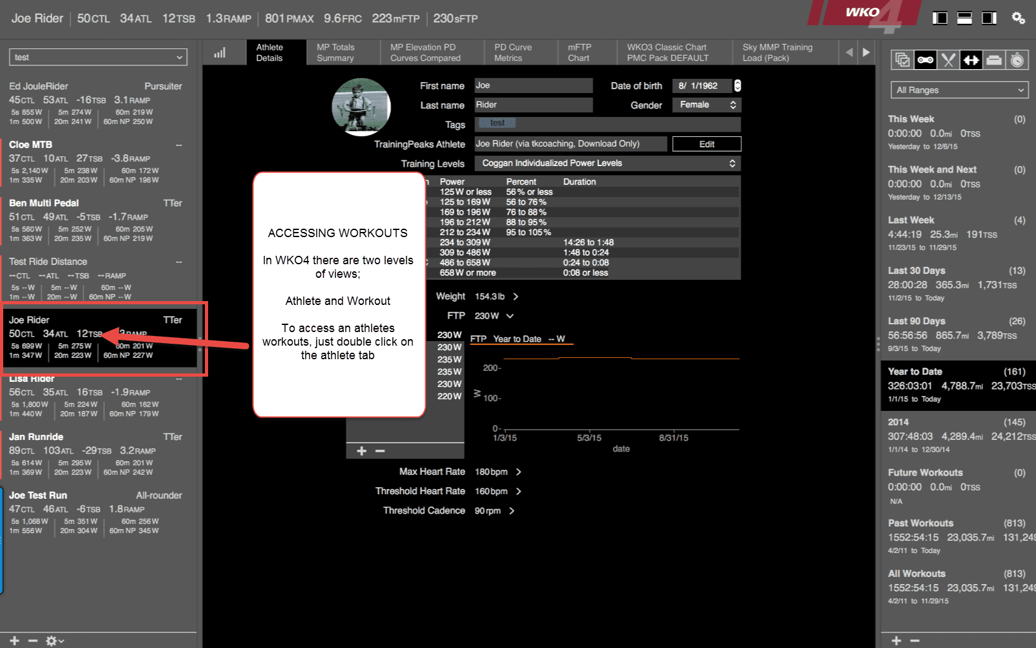Toggle the left athlete panel visibility

coord(940,18)
